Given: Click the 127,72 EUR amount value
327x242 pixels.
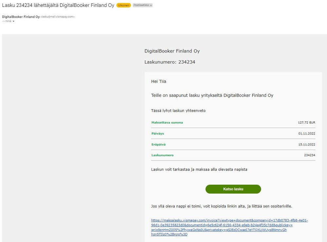Looking at the screenshot, I should (306, 122).
